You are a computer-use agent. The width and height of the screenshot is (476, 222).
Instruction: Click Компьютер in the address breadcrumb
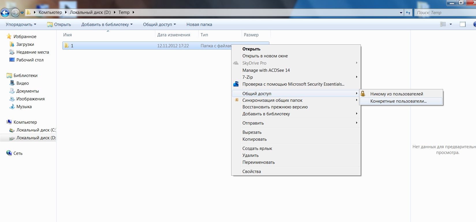(x=50, y=12)
